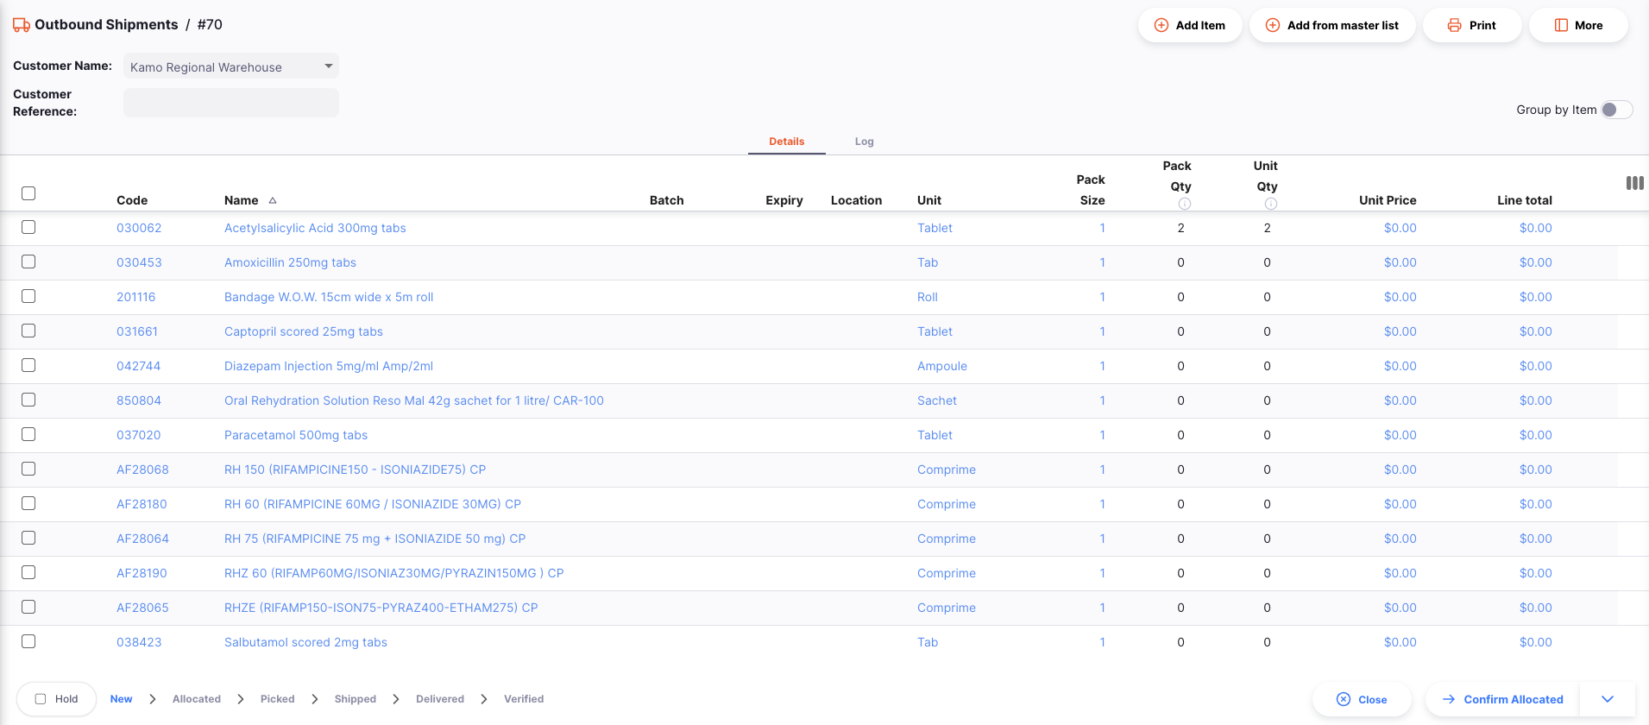Tick the Bandage W.O.W. row checkbox

[x=28, y=296]
